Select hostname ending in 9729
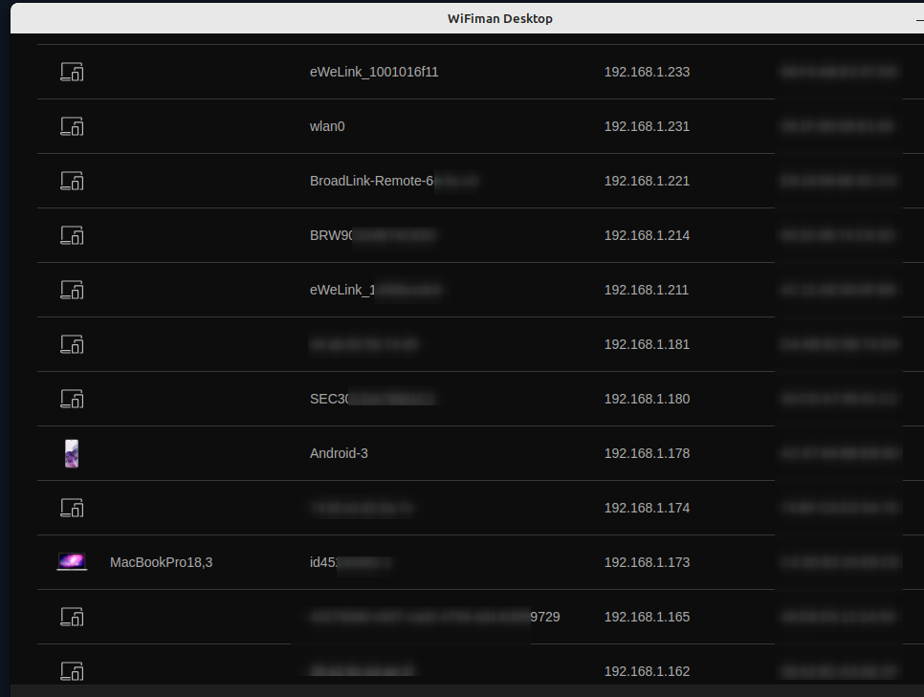Image resolution: width=924 pixels, height=697 pixels. coord(435,617)
